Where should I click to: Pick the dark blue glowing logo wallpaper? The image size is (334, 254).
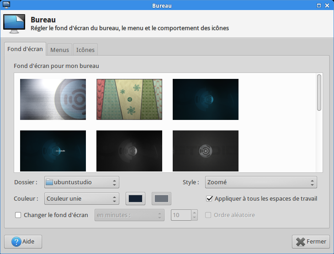[x=205, y=99]
